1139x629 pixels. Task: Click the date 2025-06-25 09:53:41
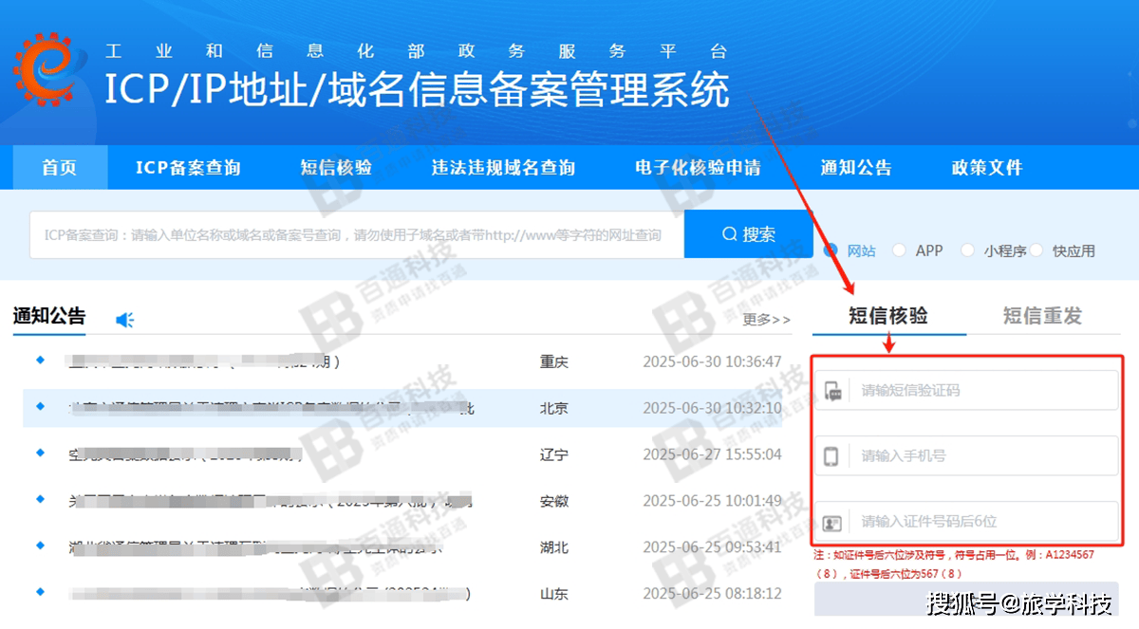712,547
